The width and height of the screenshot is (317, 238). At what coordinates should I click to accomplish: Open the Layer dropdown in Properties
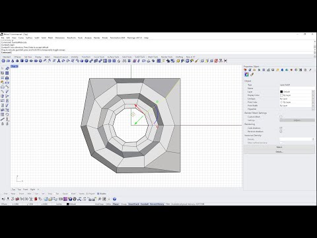click(313, 92)
